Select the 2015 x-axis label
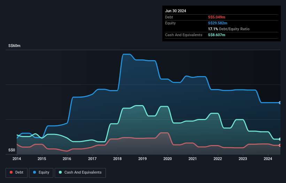This screenshot has height=183, width=286. point(42,159)
